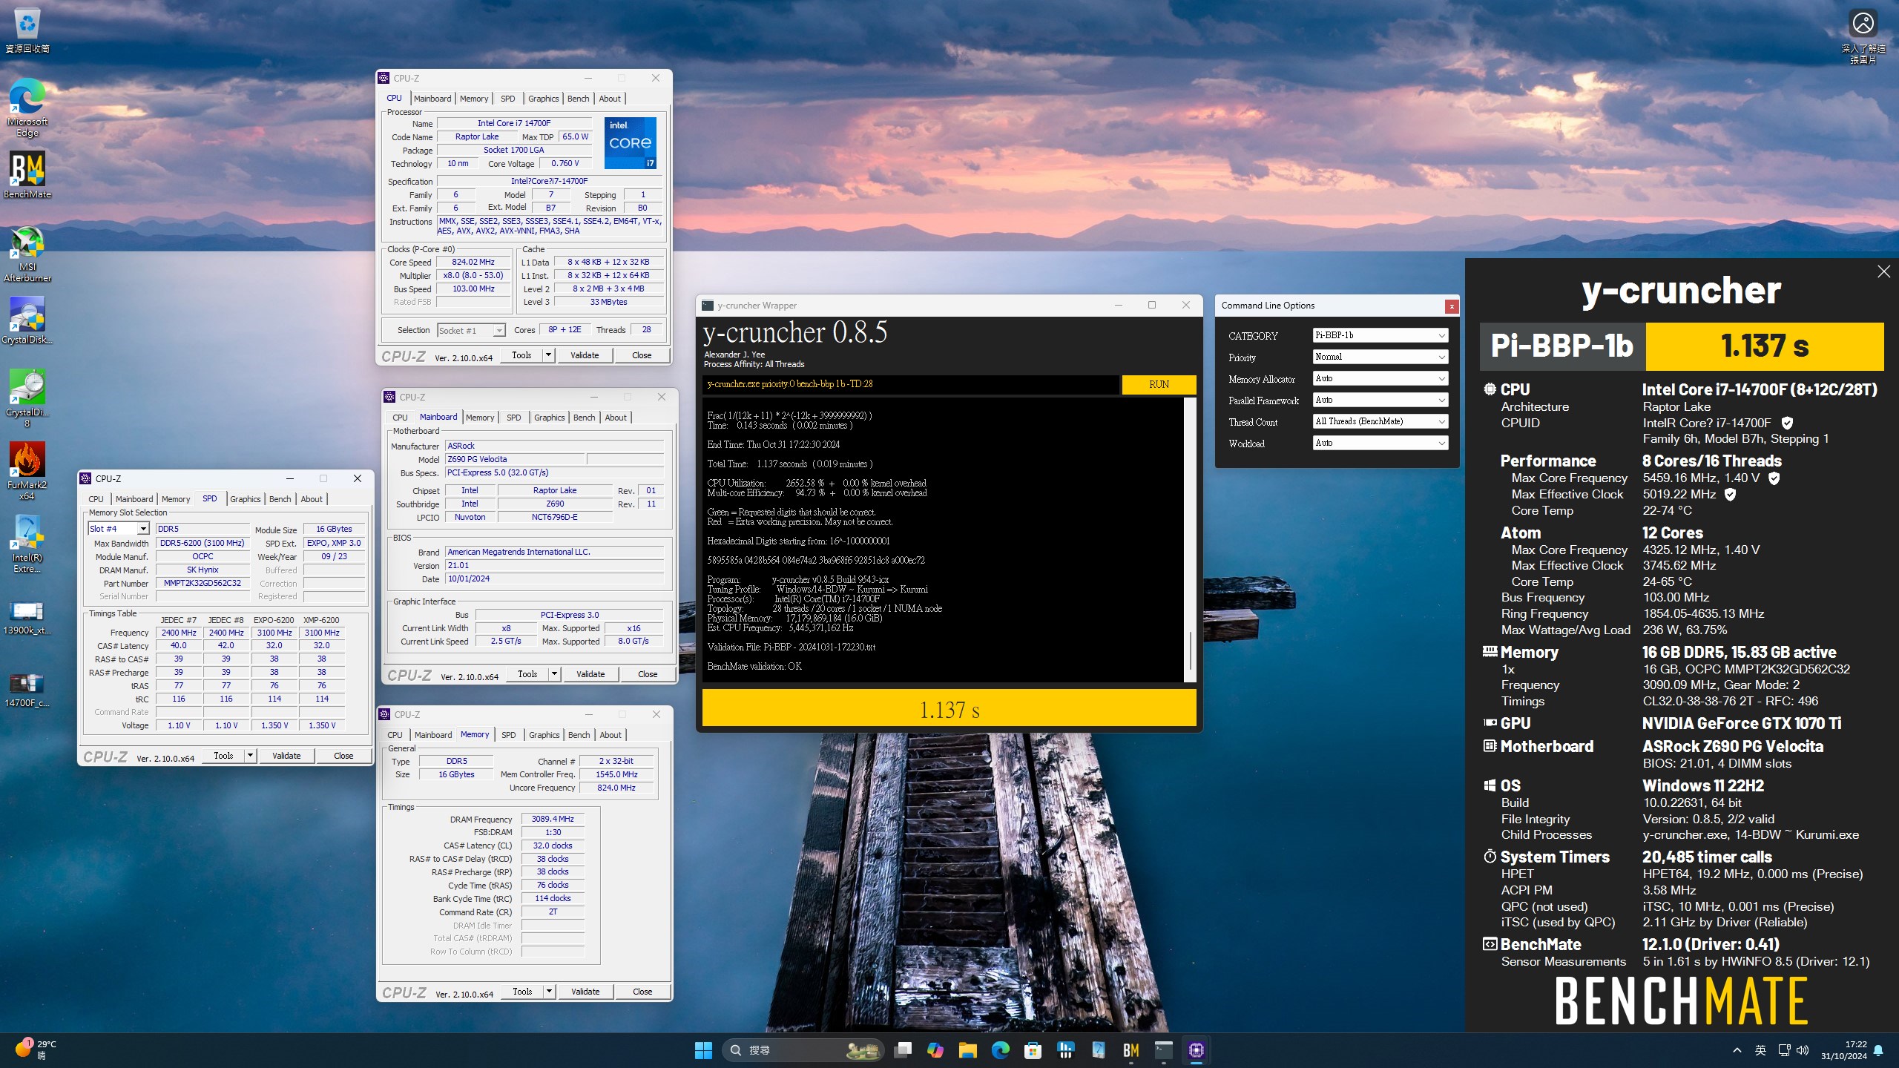Open File Explorer from the taskbar
This screenshot has height=1068, width=1899.
(x=967, y=1050)
